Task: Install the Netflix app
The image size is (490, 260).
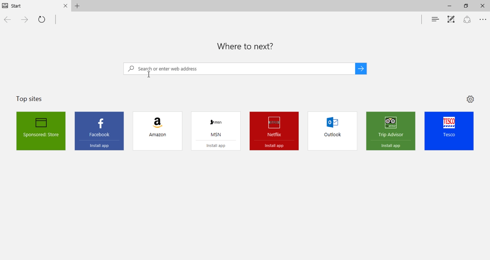Action: point(274,146)
